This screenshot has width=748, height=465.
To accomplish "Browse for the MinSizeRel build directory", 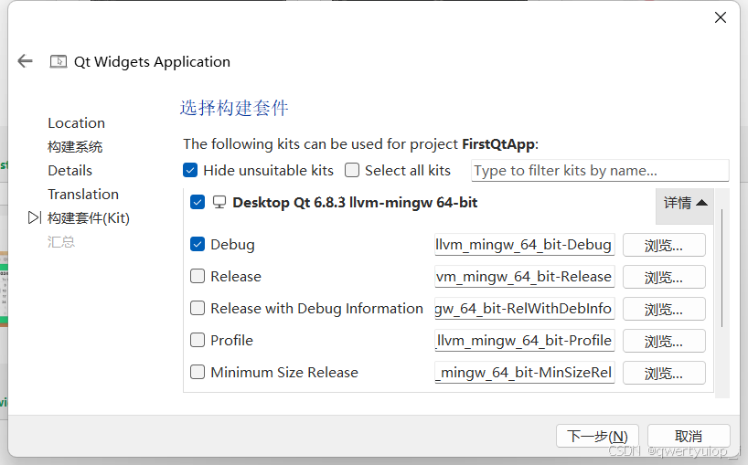I will [x=664, y=373].
